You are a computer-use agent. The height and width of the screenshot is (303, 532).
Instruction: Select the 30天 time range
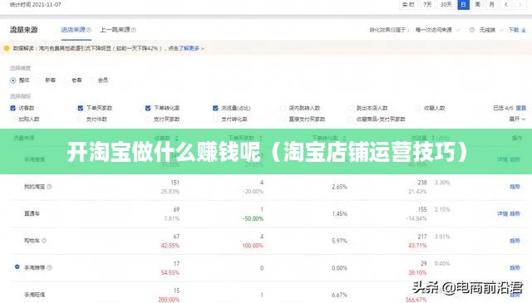[446, 4]
